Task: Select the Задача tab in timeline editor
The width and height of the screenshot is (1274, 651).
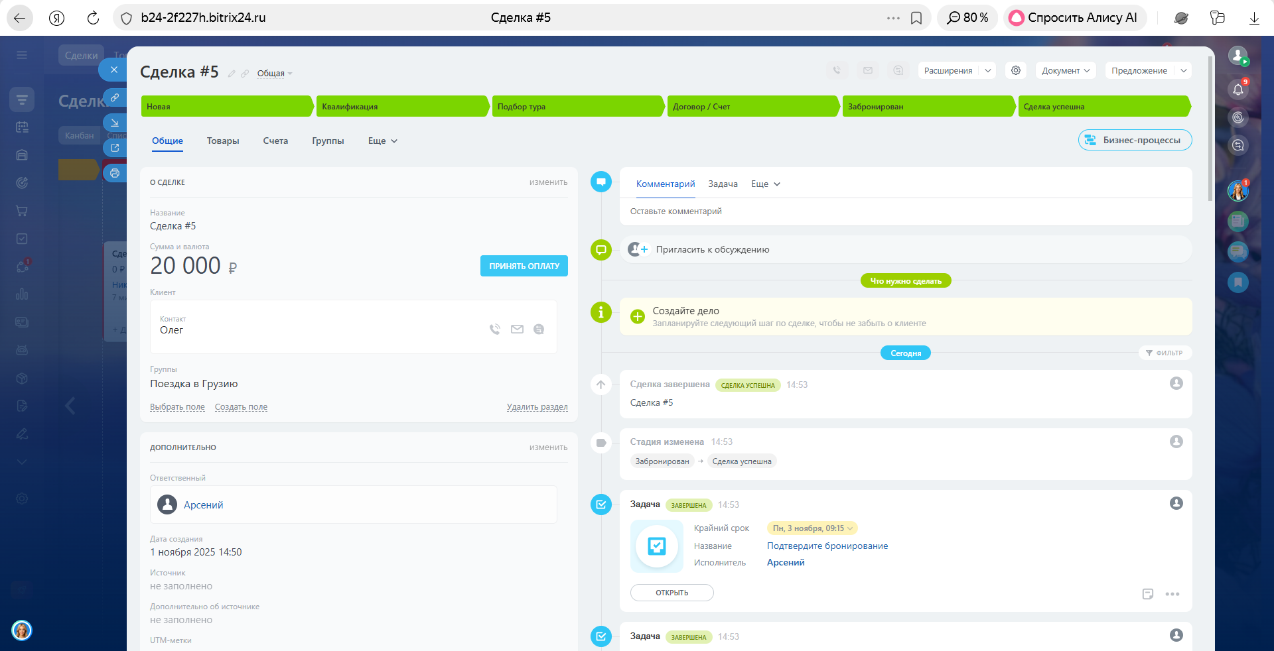Action: pos(723,184)
